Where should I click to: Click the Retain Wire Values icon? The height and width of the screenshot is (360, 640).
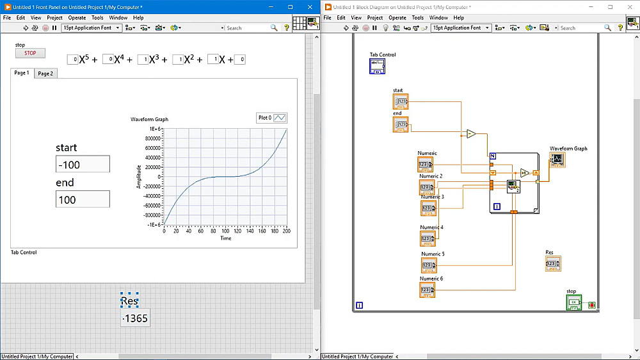(396, 28)
